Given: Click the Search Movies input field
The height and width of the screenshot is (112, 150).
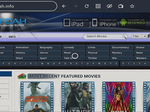Looking at the screenshot, I should pyautogui.click(x=105, y=37).
